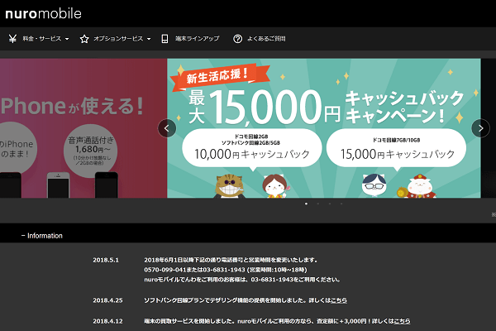Open 料金・サービス menu

coord(42,39)
